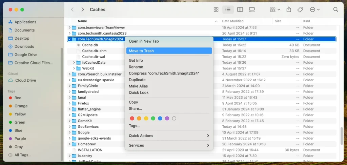Open the Quick Actions submenu
Image resolution: width=347 pixels, height=165 pixels.
click(x=169, y=136)
